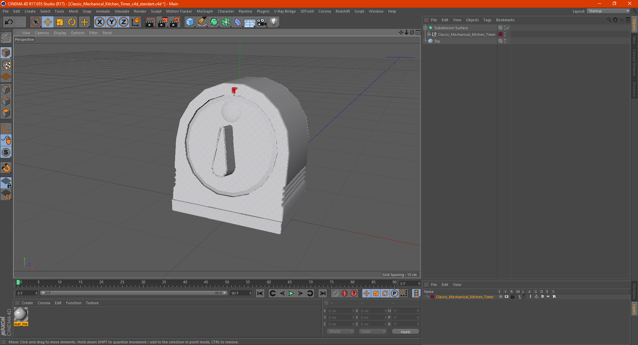Collapse the Subdivision Surface tree item
The height and width of the screenshot is (345, 638).
click(x=425, y=28)
